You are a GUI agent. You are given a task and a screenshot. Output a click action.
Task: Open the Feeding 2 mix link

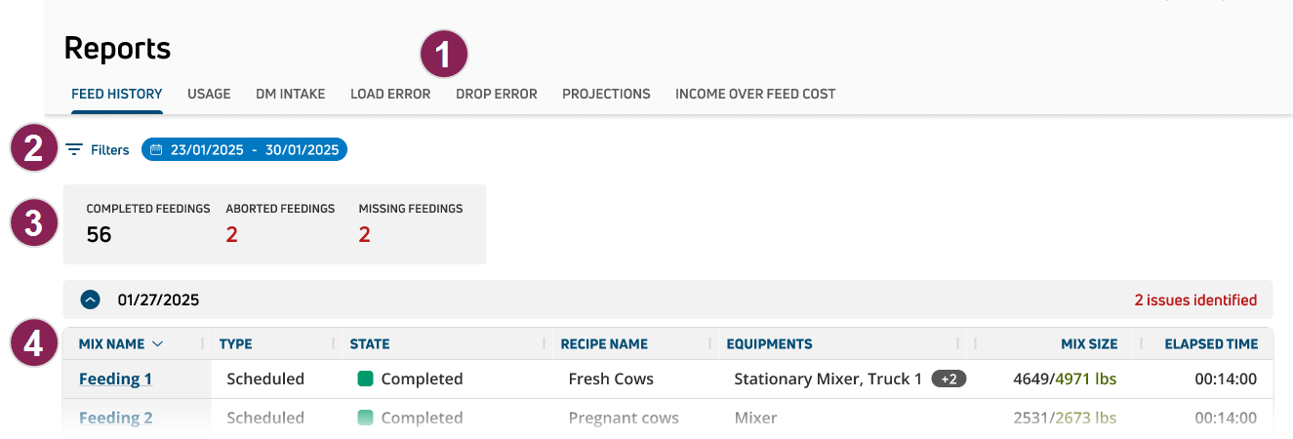pos(115,418)
